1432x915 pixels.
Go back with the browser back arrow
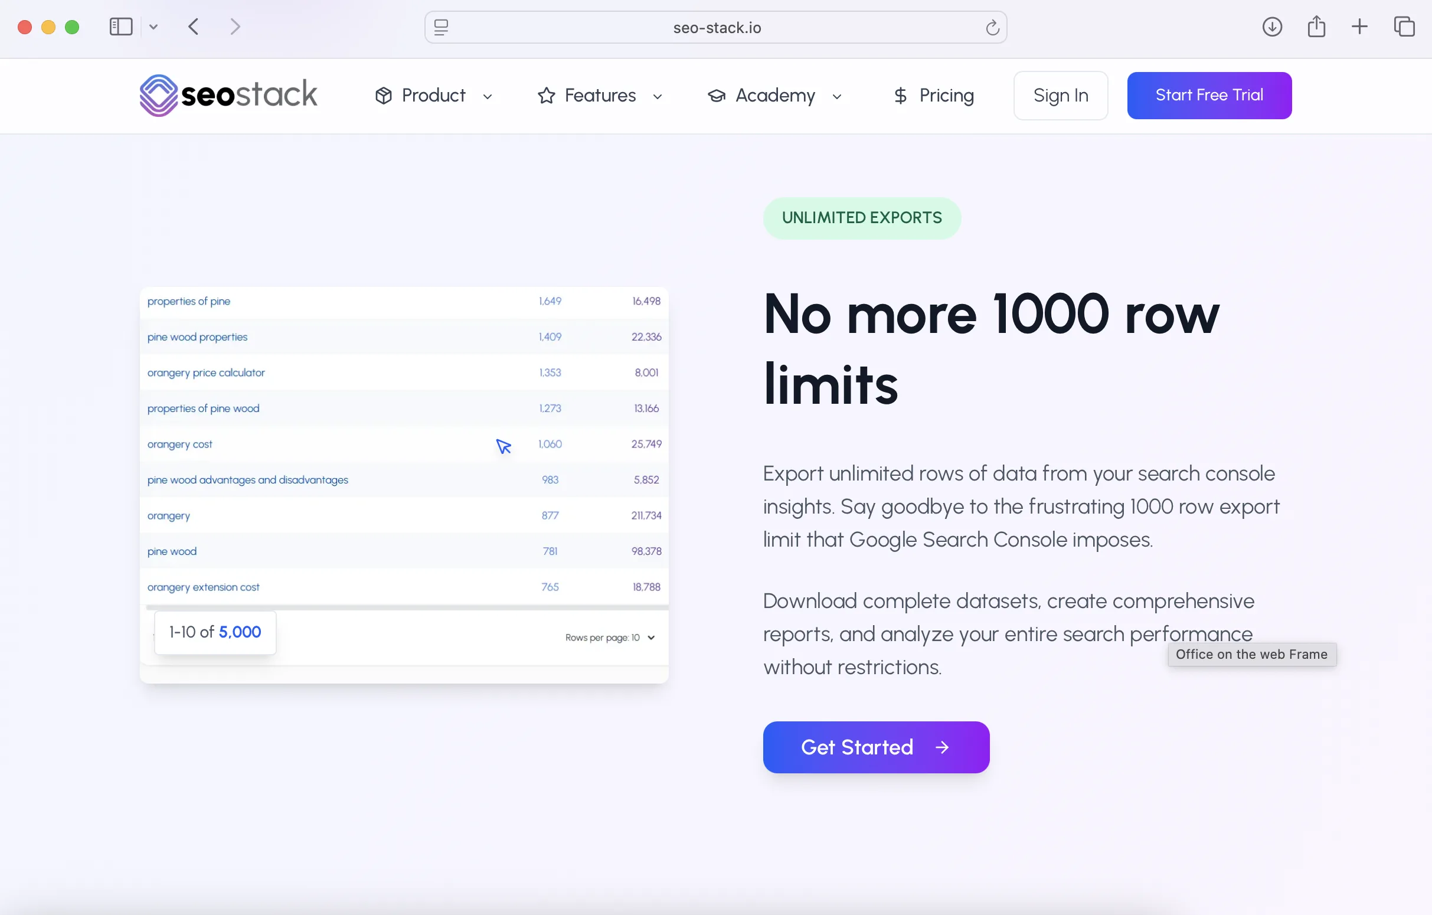193,27
